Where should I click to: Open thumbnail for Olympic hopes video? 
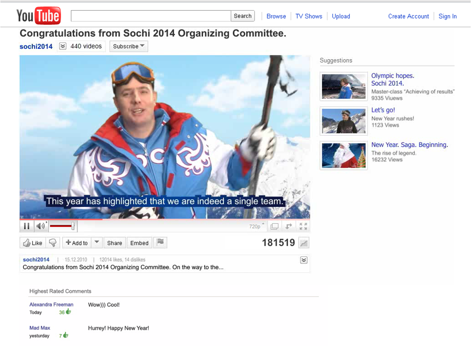343,87
